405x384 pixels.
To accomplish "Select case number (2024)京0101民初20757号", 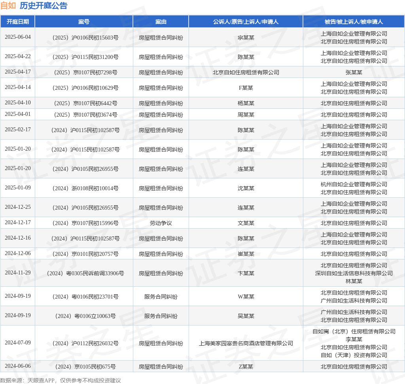I will coord(85,254).
